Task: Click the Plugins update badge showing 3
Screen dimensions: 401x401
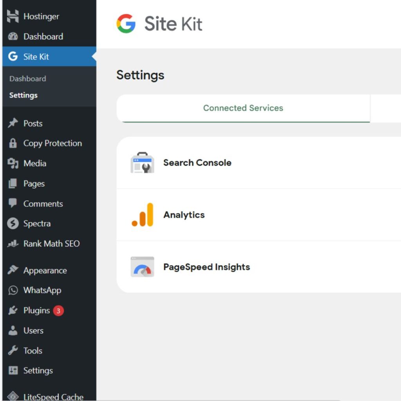Action: 58,311
